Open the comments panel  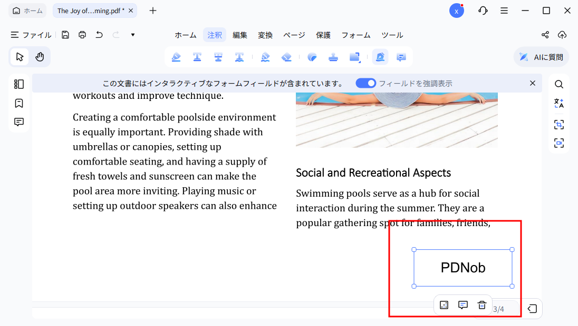point(18,121)
